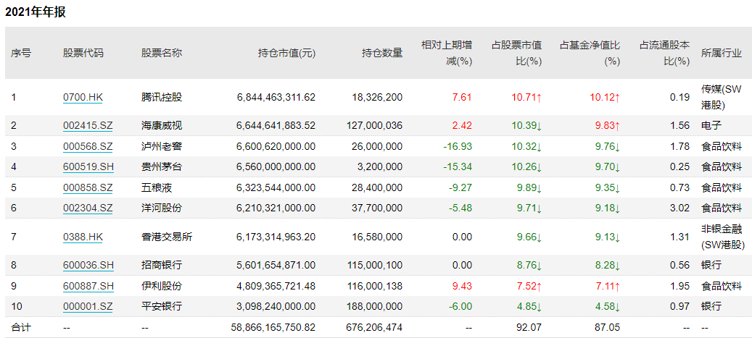This screenshot has width=752, height=338.
Task: Click the 持仓数量 column header
Action: click(x=382, y=53)
